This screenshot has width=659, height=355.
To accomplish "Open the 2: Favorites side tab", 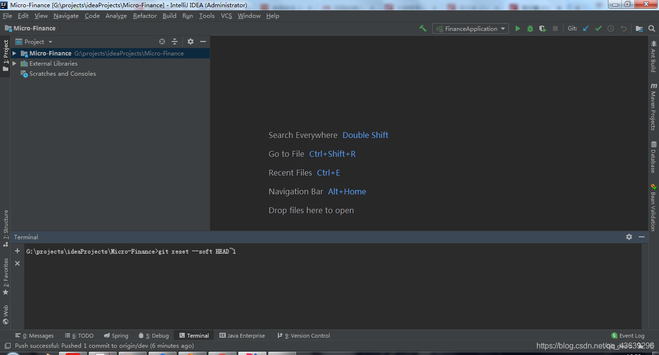I will coord(5,277).
